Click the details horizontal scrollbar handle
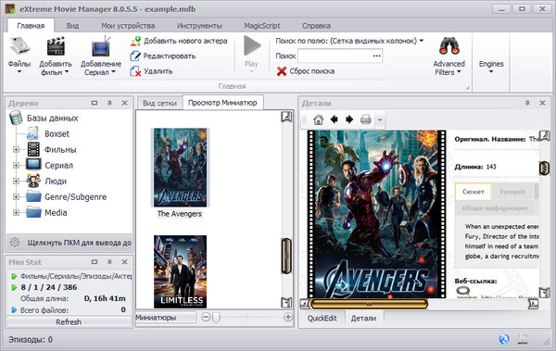The width and height of the screenshot is (556, 351). point(369,304)
